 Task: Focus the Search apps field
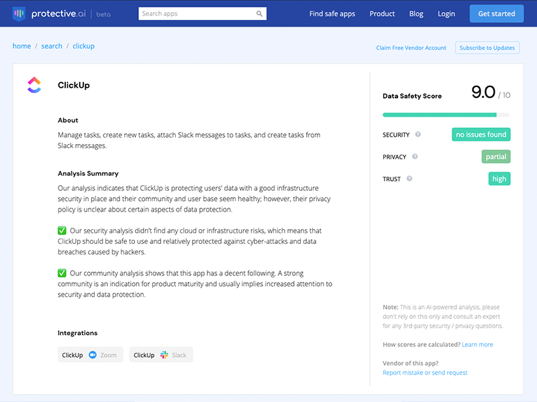tap(203, 13)
